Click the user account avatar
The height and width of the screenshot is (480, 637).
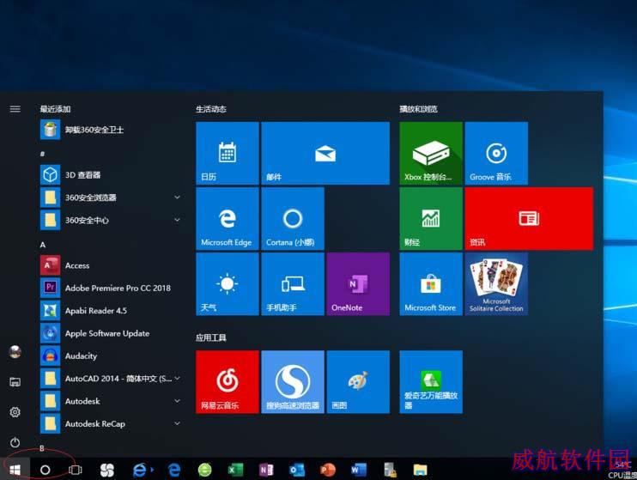point(15,351)
